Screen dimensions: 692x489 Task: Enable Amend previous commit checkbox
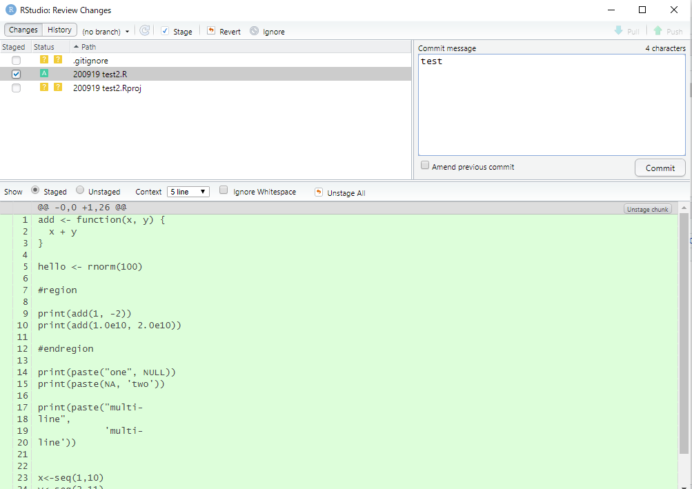(x=424, y=166)
